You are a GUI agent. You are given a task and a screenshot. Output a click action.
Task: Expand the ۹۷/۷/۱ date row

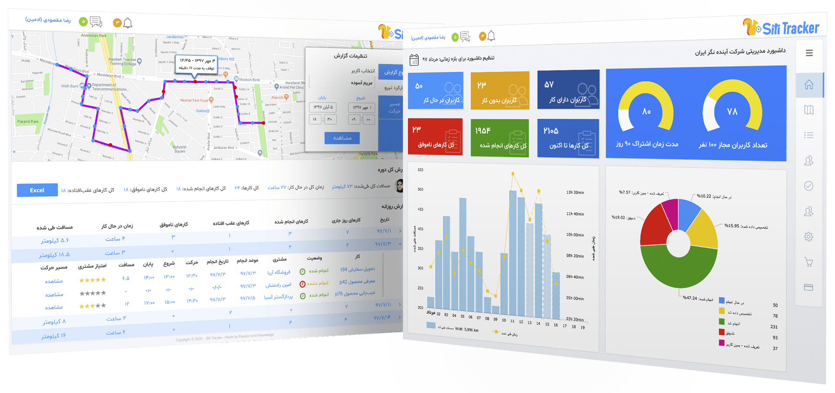tap(400, 231)
